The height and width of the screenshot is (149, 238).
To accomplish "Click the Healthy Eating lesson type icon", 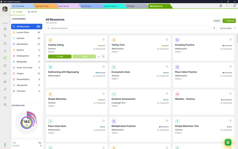I will tap(50, 40).
